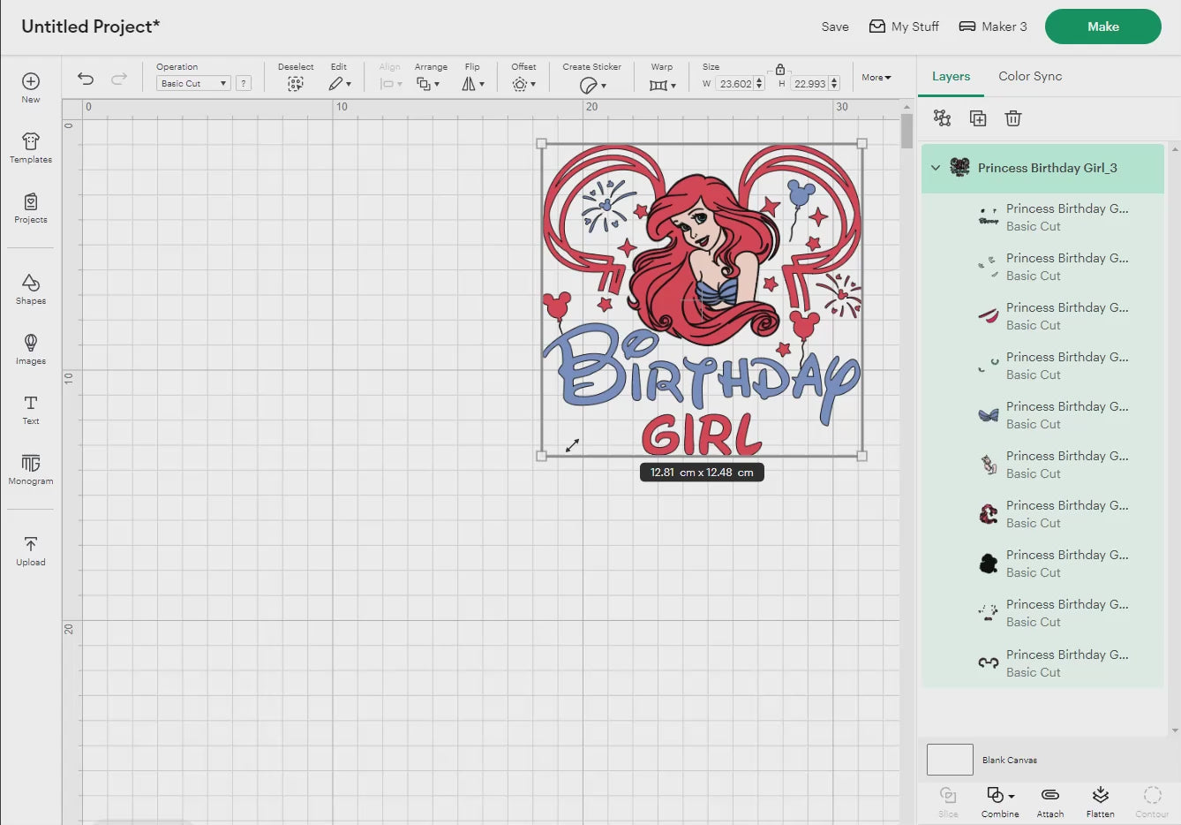The height and width of the screenshot is (825, 1181).
Task: Switch to the Color Sync tab
Action: [x=1030, y=76]
